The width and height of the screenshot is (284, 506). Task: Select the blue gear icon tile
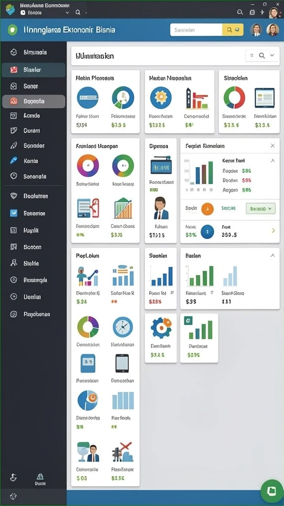pos(161,328)
